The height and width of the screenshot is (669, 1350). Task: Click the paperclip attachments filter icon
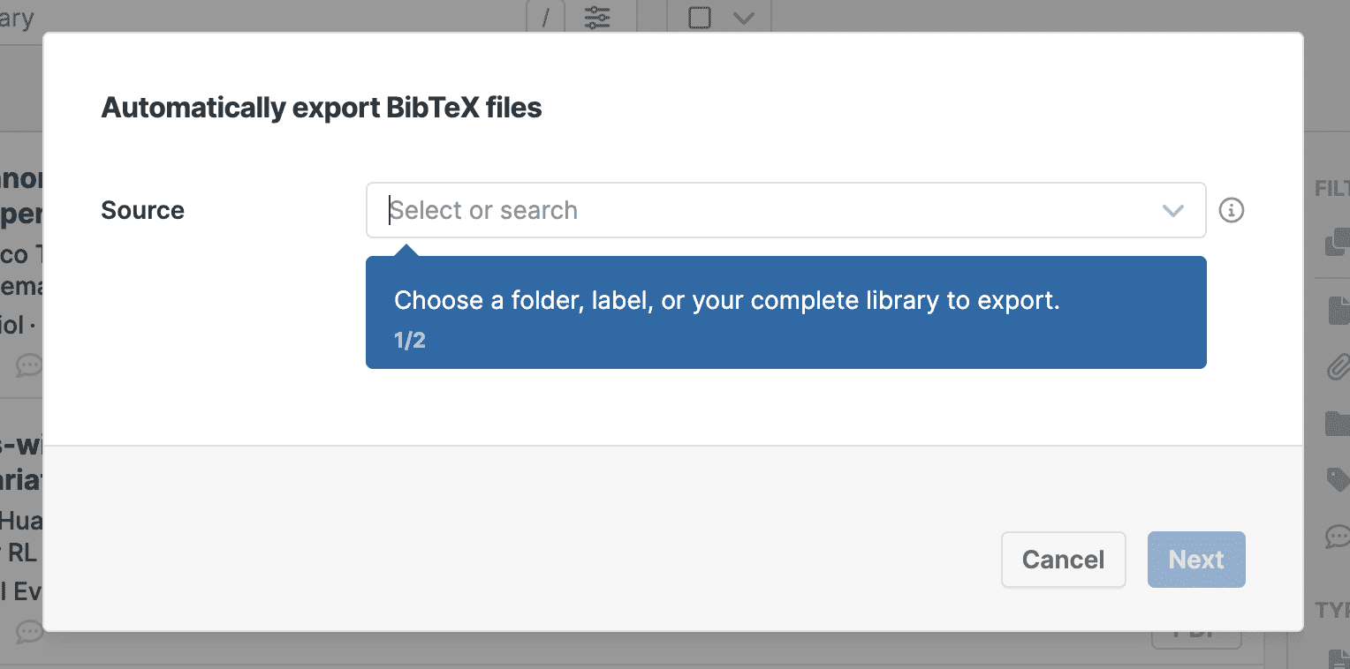(x=1339, y=365)
